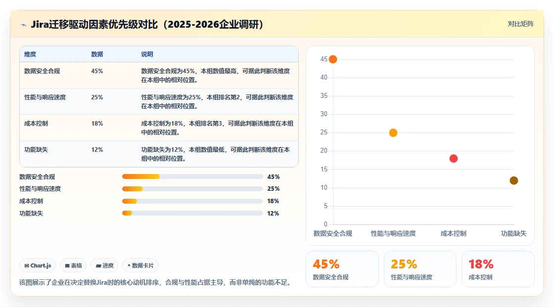This screenshot has width=554, height=307.
Task: Open the 25% 性能与响应速度 data card
Action: [420, 269]
